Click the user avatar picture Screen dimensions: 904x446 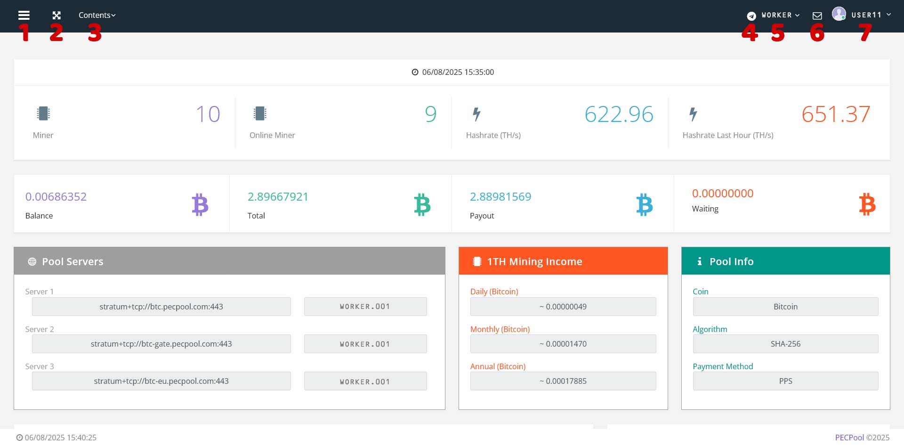tap(839, 14)
